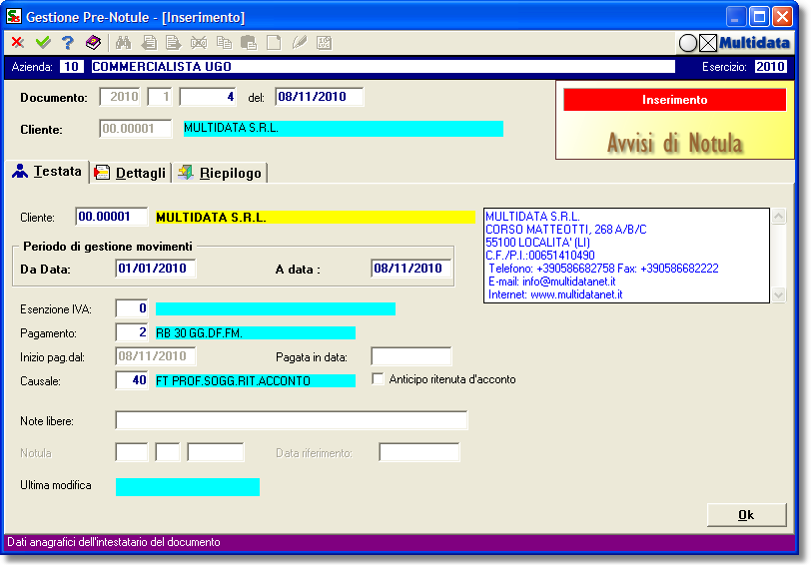Maximize the Gestione Pre-Notule window
This screenshot has width=811, height=567.
click(759, 17)
